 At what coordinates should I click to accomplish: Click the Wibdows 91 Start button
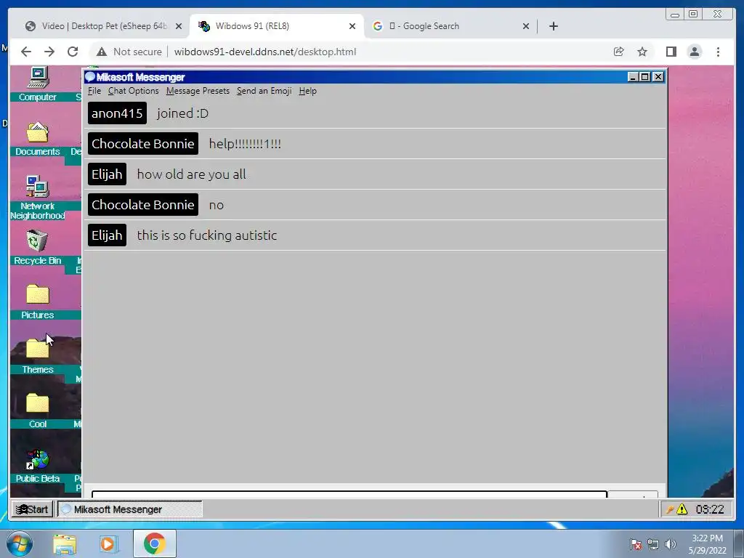[x=32, y=509]
